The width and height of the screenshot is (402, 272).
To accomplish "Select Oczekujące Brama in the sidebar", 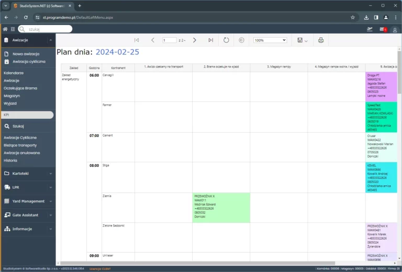I will [20, 88].
